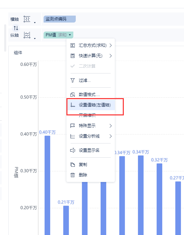Screen dimensions: 184x235
Task: Open the PM值 求和 field dropdown arrow
Action: click(x=70, y=35)
